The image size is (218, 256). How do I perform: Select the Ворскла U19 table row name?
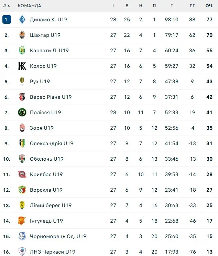pyautogui.click(x=46, y=190)
